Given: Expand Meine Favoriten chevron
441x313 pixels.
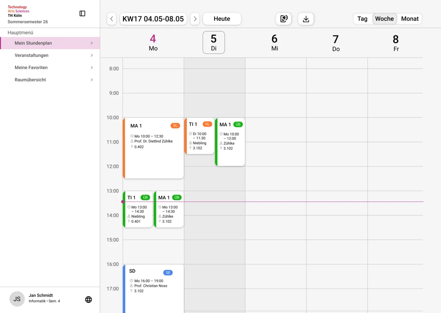Looking at the screenshot, I should pos(92,68).
